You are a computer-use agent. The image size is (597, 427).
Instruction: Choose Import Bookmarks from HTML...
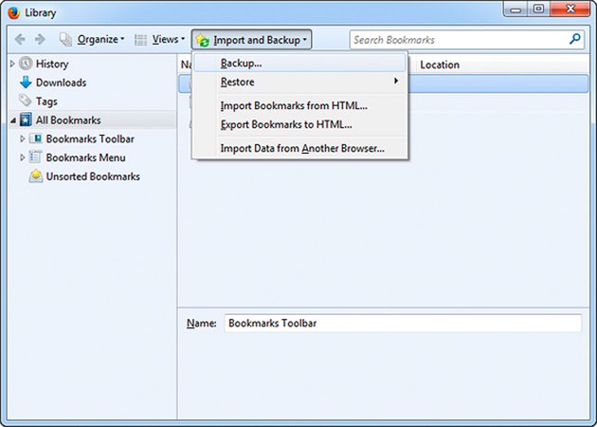pyautogui.click(x=300, y=105)
